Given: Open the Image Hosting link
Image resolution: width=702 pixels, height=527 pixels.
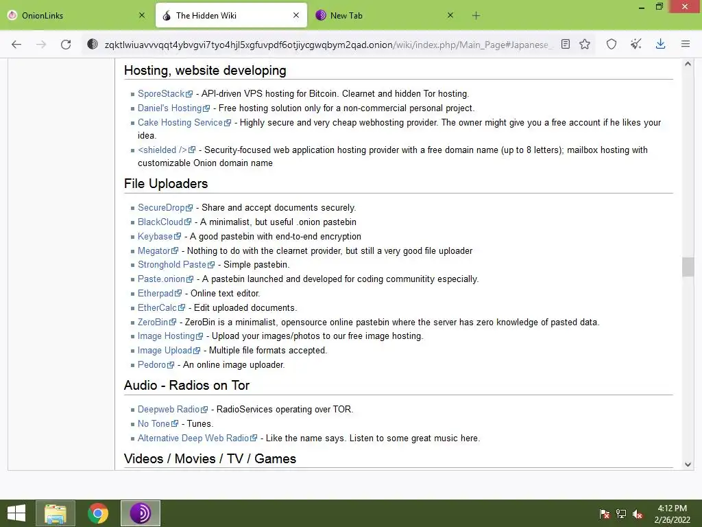Looking at the screenshot, I should pyautogui.click(x=170, y=336).
